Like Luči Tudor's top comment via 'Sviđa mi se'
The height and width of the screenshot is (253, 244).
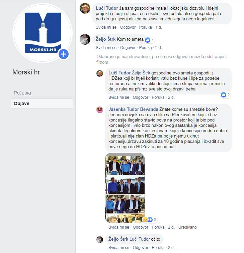(x=106, y=27)
